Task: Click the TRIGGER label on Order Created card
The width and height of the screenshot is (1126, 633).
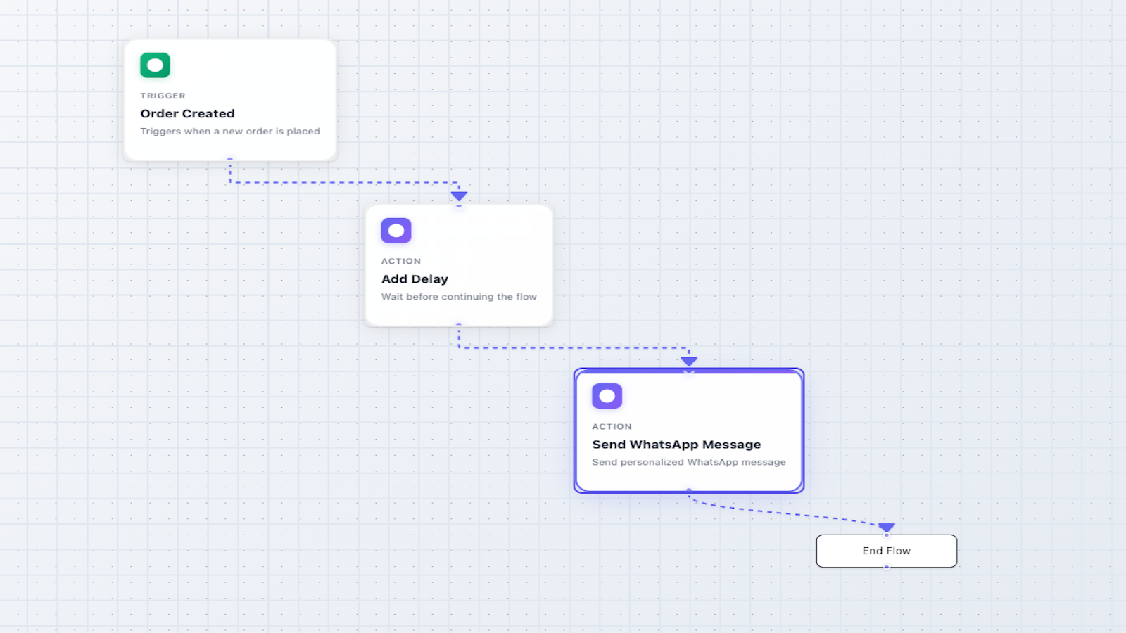Action: [163, 96]
